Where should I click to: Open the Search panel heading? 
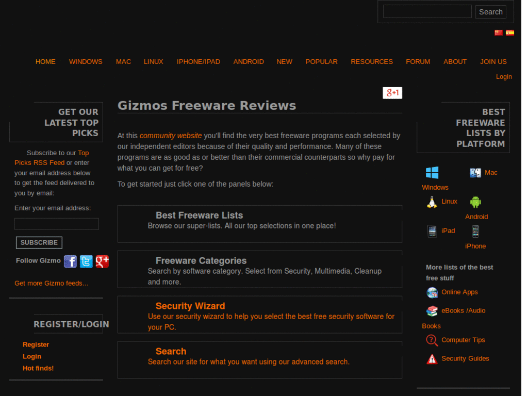coord(171,351)
